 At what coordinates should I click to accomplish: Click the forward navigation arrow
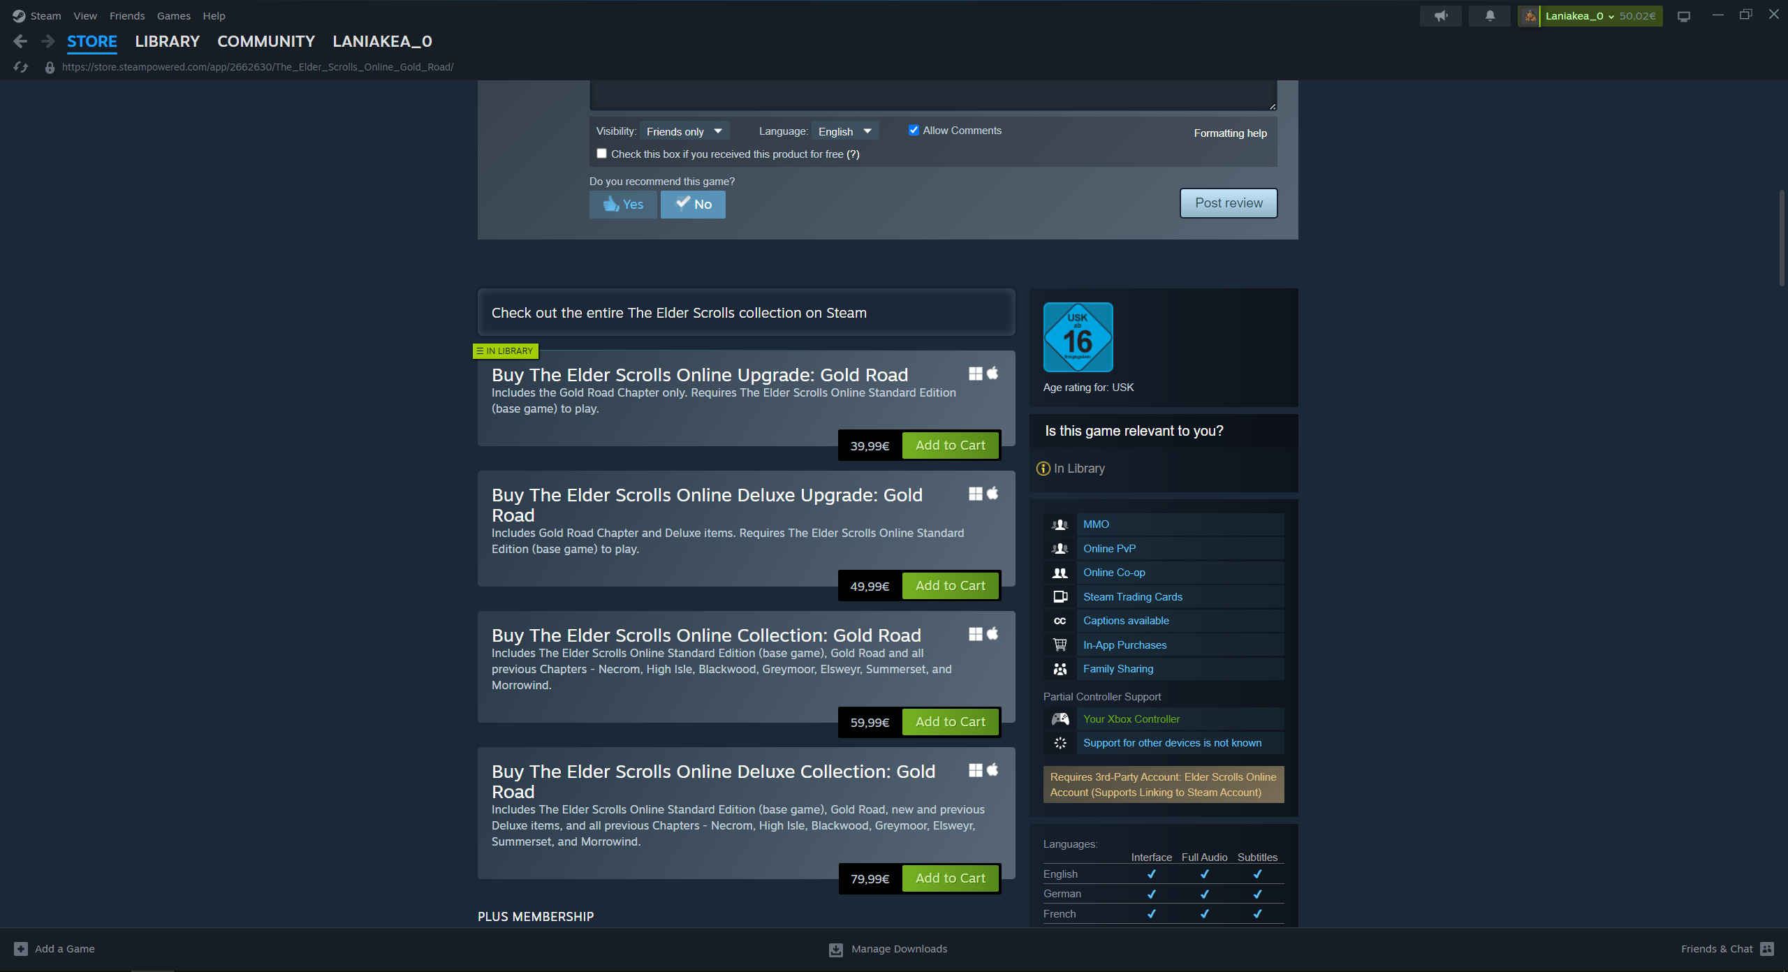coord(48,42)
